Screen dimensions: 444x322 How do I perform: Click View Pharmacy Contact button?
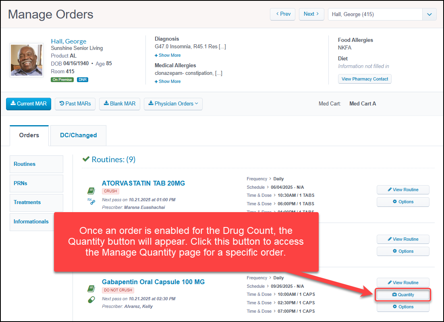(365, 79)
